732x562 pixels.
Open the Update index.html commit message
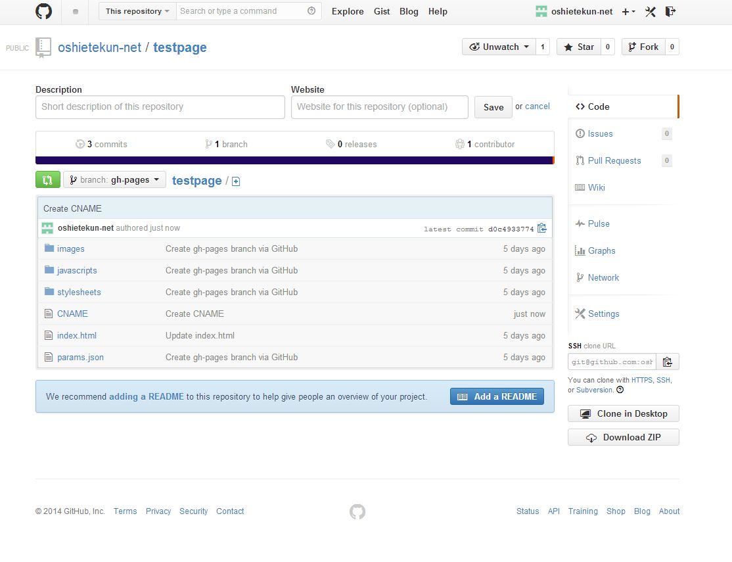[x=200, y=335]
